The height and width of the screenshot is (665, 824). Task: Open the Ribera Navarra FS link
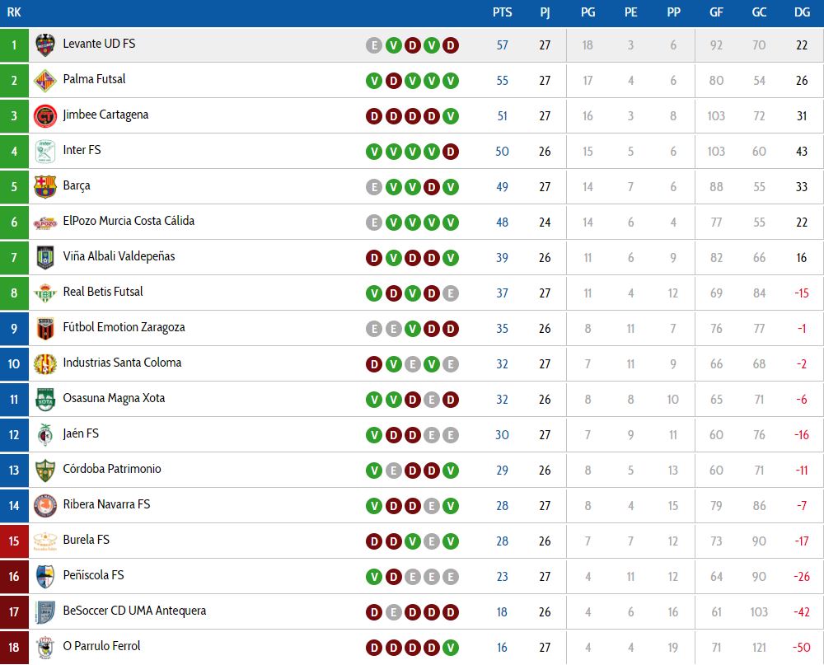pyautogui.click(x=106, y=504)
